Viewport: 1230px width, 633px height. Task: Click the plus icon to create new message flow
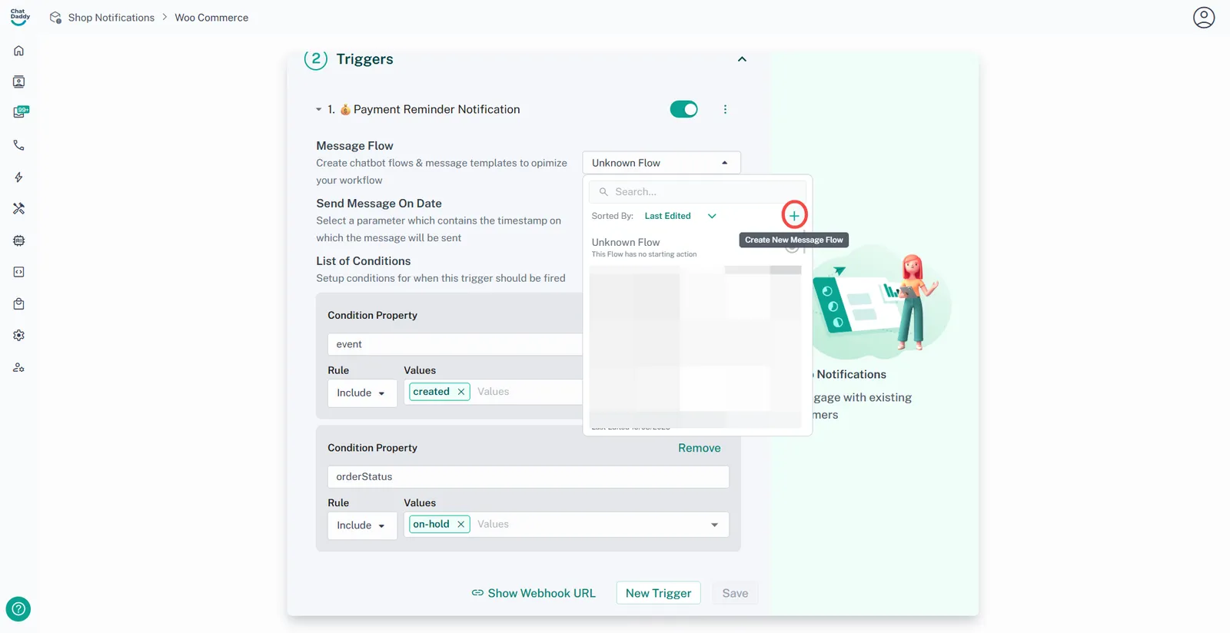794,216
